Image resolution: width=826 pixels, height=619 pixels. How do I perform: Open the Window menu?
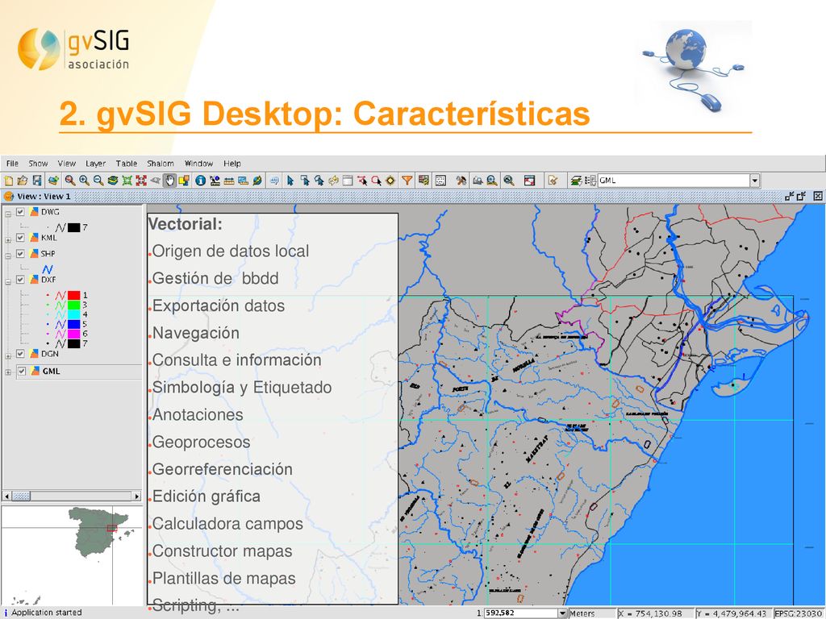[x=198, y=164]
